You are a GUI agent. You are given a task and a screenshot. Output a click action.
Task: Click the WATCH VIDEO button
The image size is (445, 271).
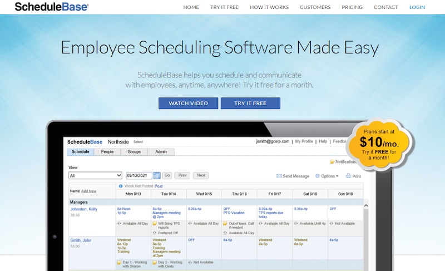[188, 104]
